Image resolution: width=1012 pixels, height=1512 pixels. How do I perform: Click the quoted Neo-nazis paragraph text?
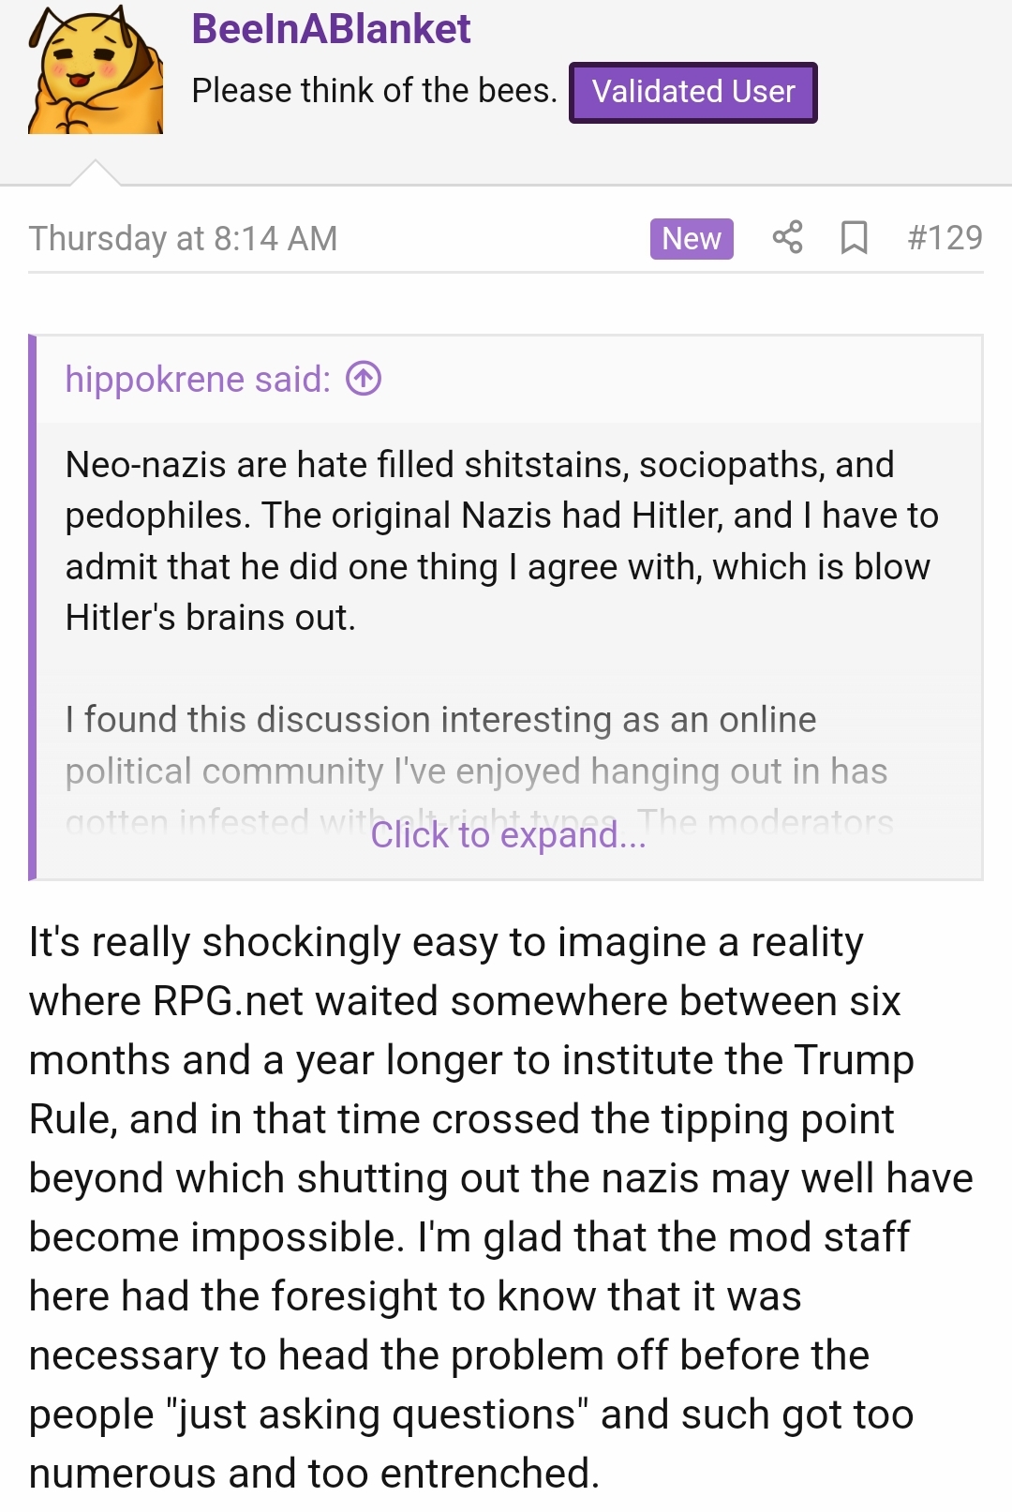(x=501, y=541)
